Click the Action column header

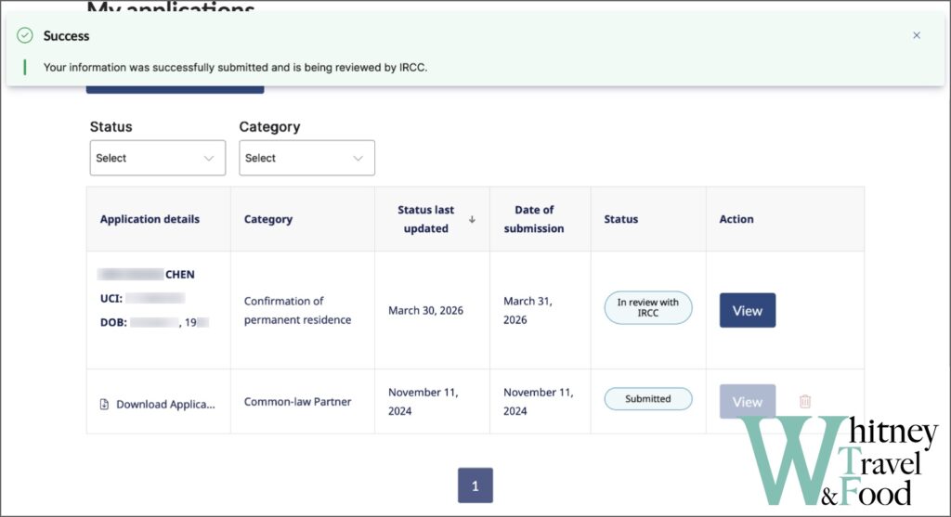pos(736,219)
